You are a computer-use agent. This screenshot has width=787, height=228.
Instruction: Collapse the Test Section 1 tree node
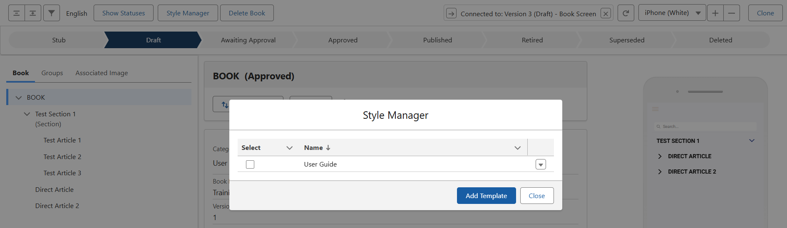coord(27,114)
